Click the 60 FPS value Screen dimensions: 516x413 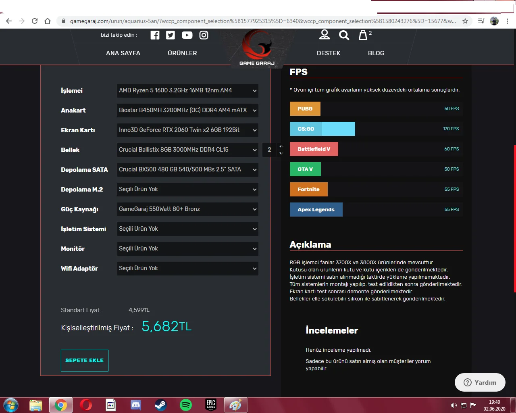451,149
